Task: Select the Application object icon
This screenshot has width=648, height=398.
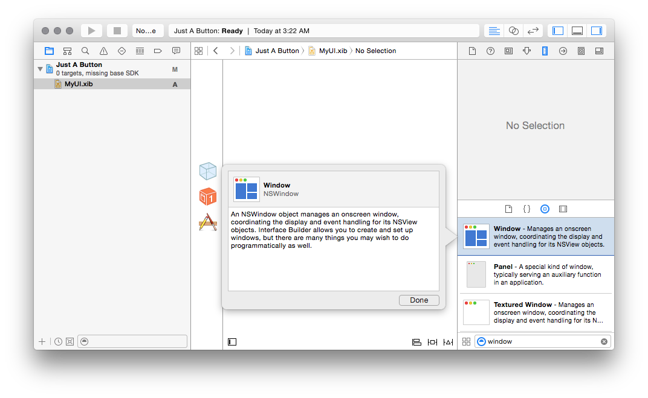Action: coord(208,223)
